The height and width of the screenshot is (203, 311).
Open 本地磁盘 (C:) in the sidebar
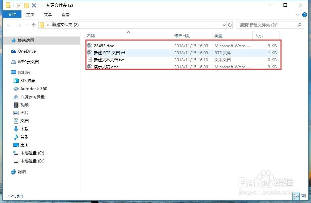(32, 153)
